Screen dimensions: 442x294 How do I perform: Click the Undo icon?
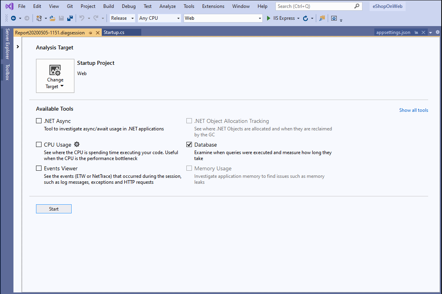[x=81, y=18]
